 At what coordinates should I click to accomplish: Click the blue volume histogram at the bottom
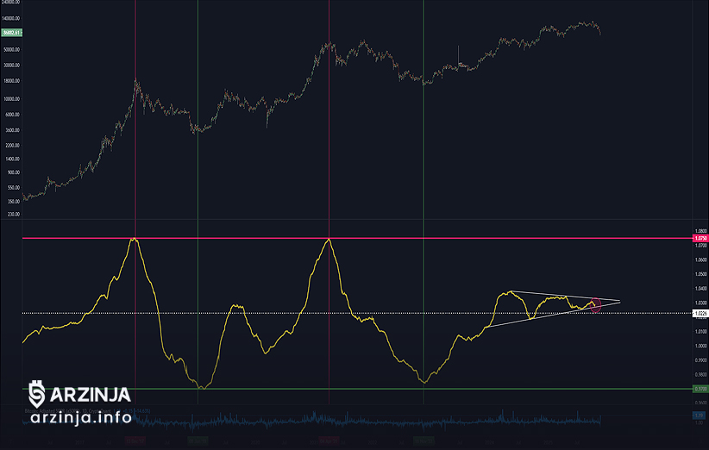[x=345, y=421]
